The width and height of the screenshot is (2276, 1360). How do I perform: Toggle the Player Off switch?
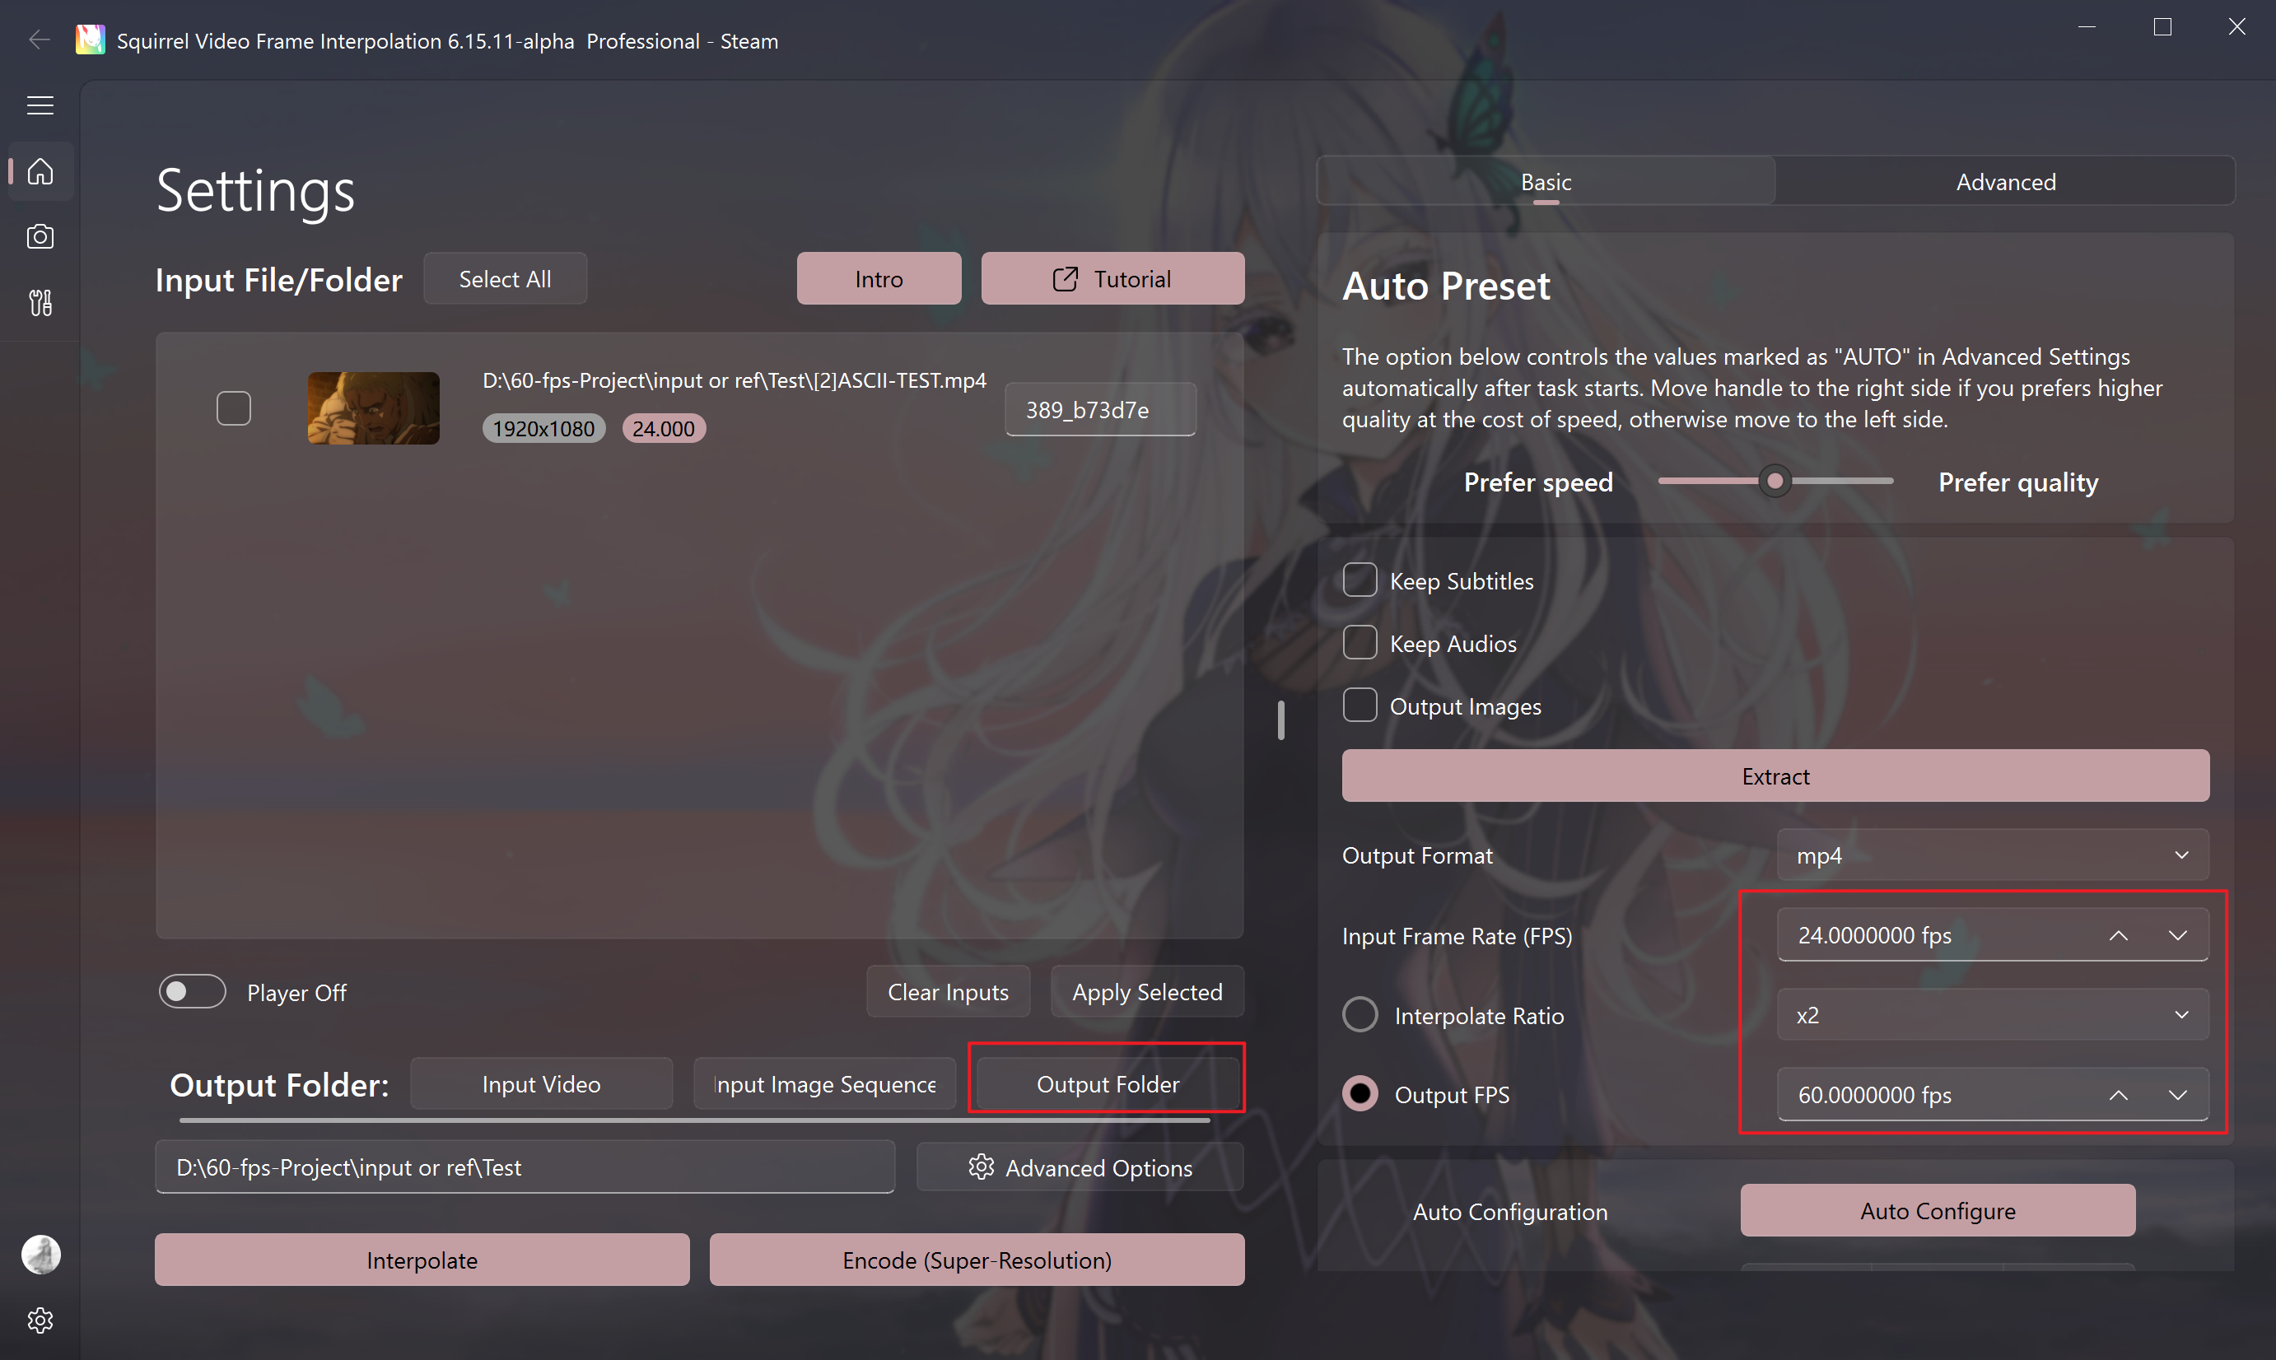[193, 991]
